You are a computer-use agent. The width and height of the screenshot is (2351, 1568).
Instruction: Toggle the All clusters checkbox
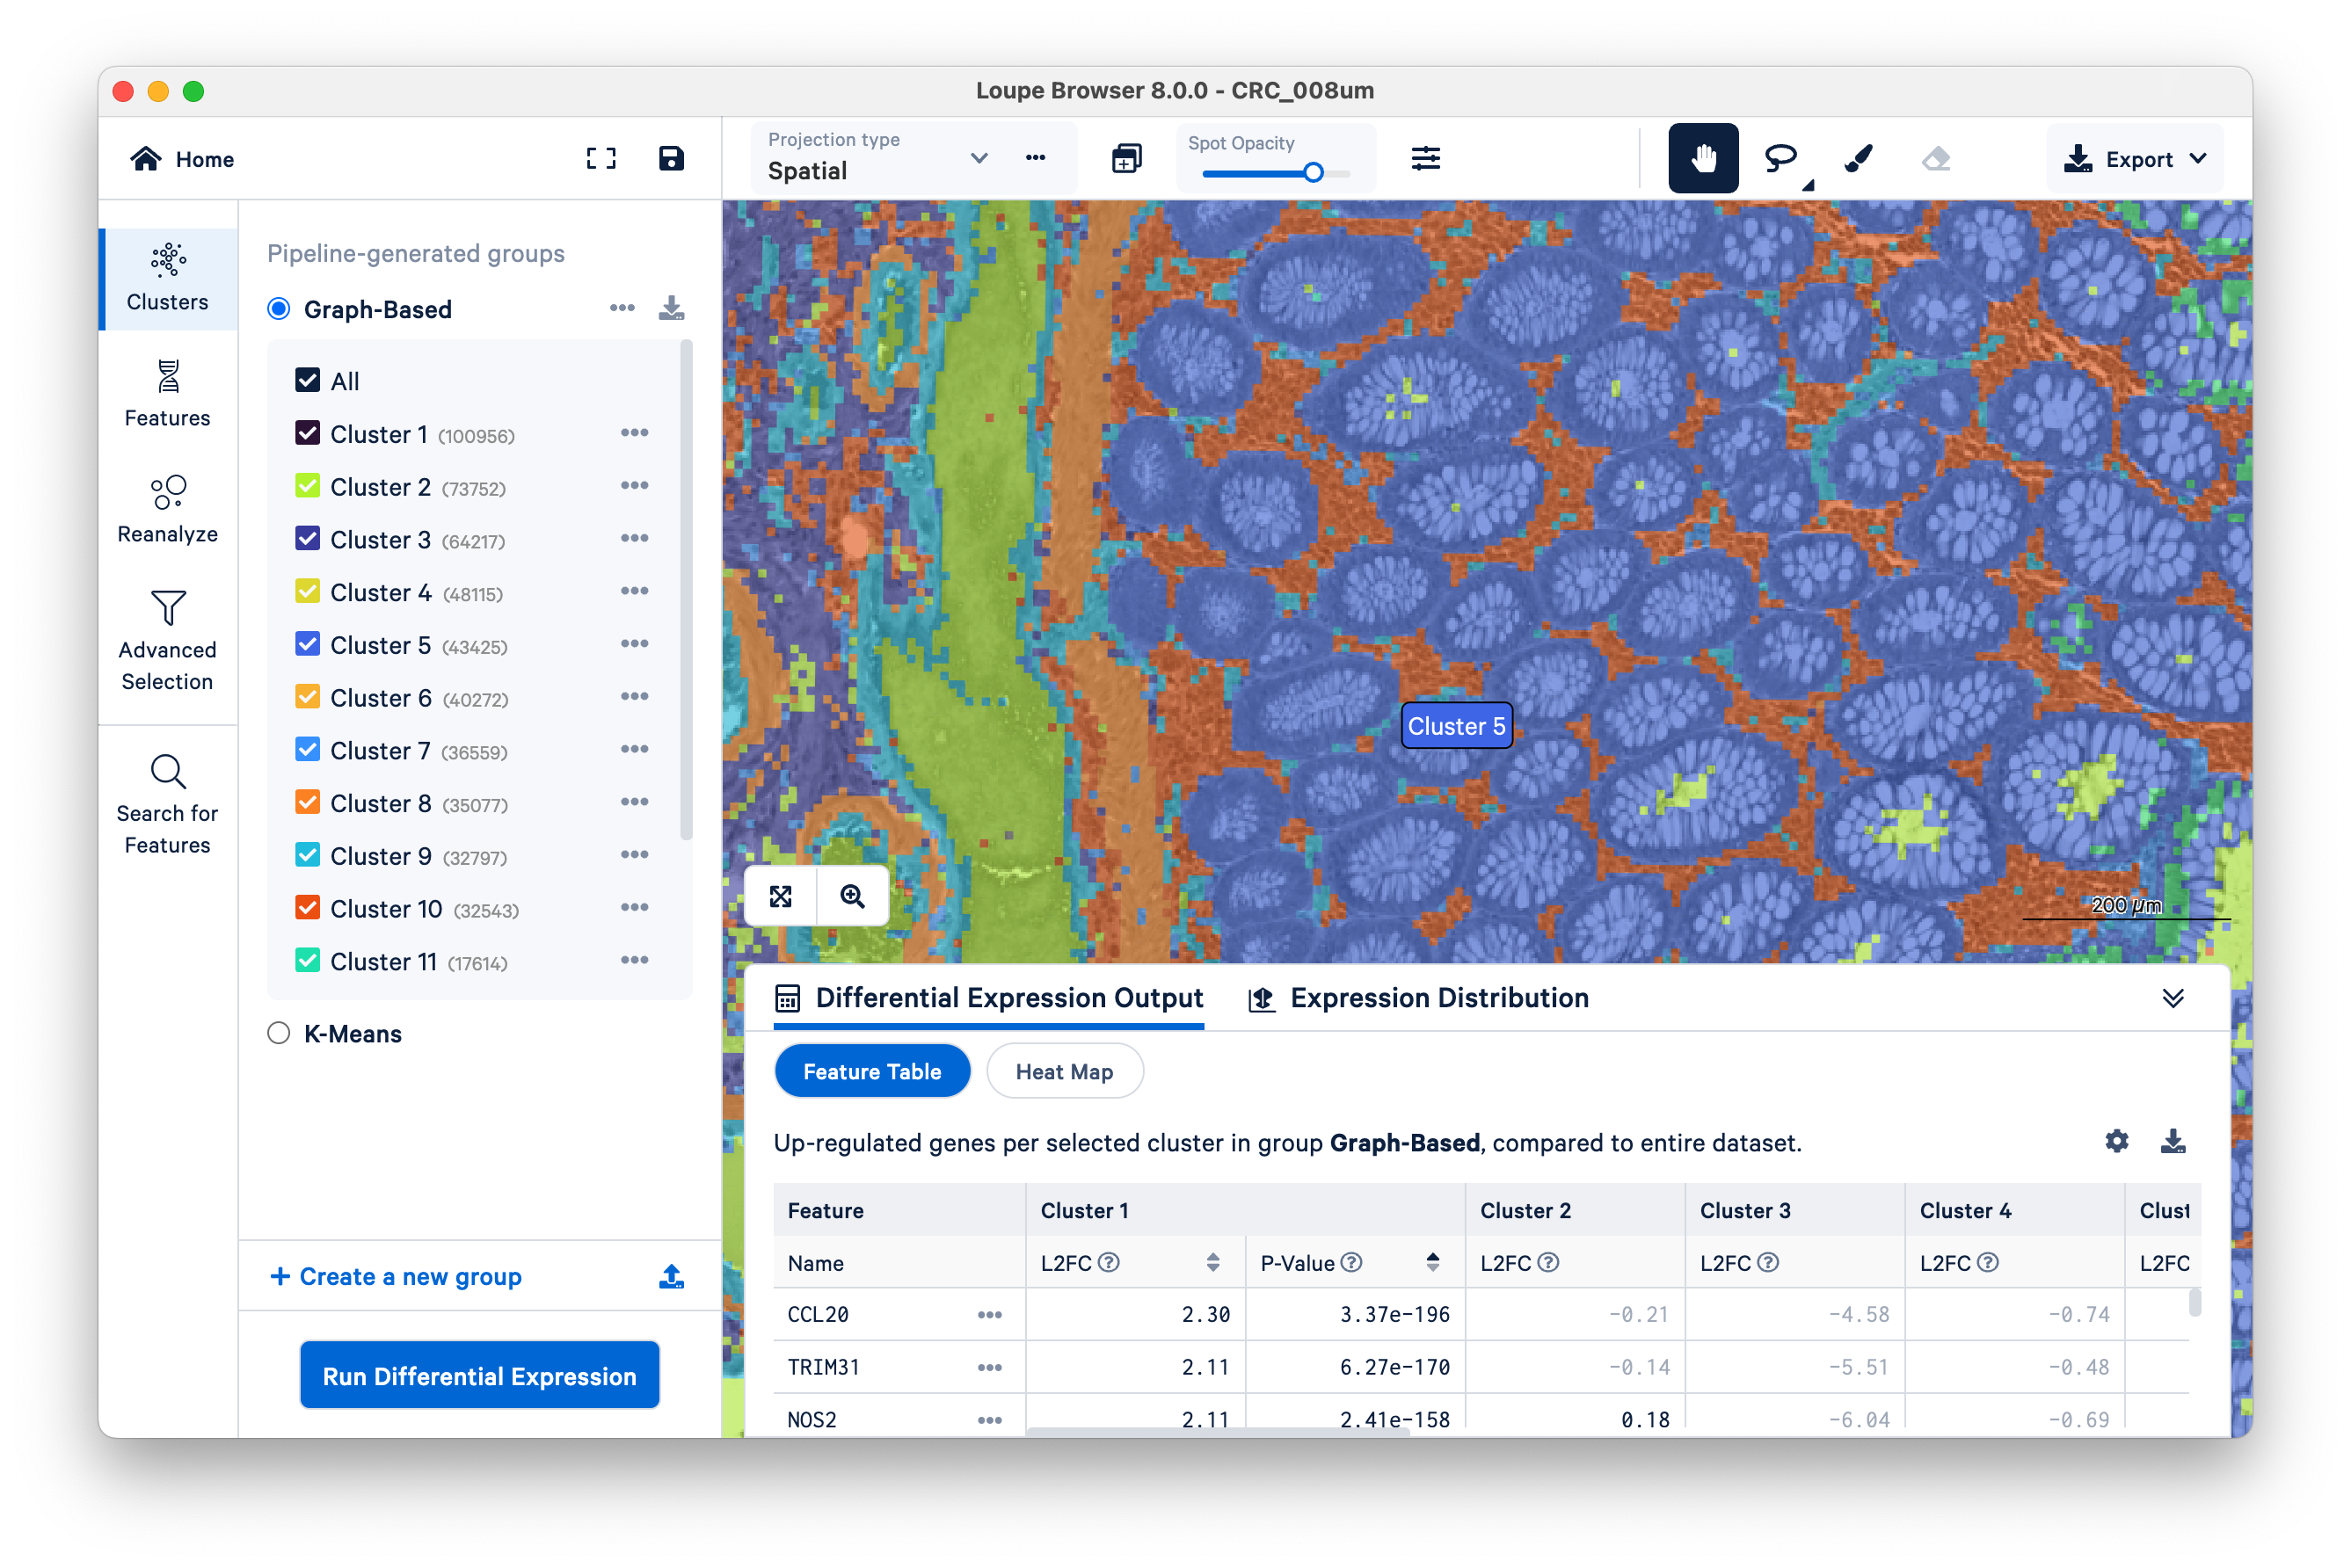[x=307, y=381]
